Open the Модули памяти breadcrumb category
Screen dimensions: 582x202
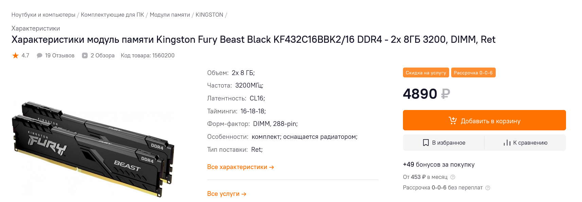tap(170, 15)
